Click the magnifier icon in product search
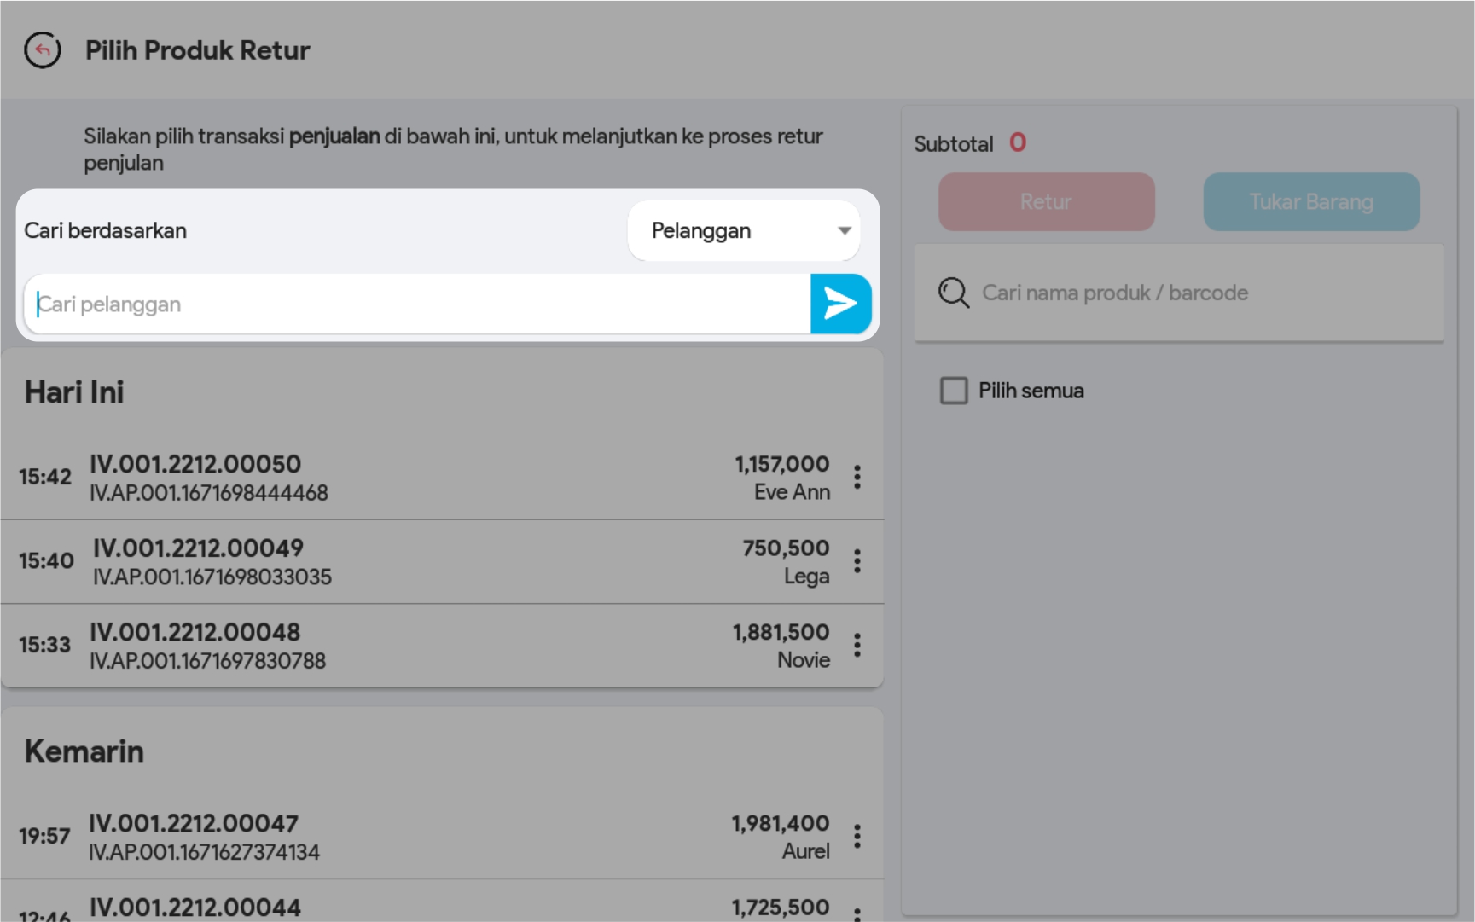Viewport: 1475px width, 922px height. coord(953,293)
